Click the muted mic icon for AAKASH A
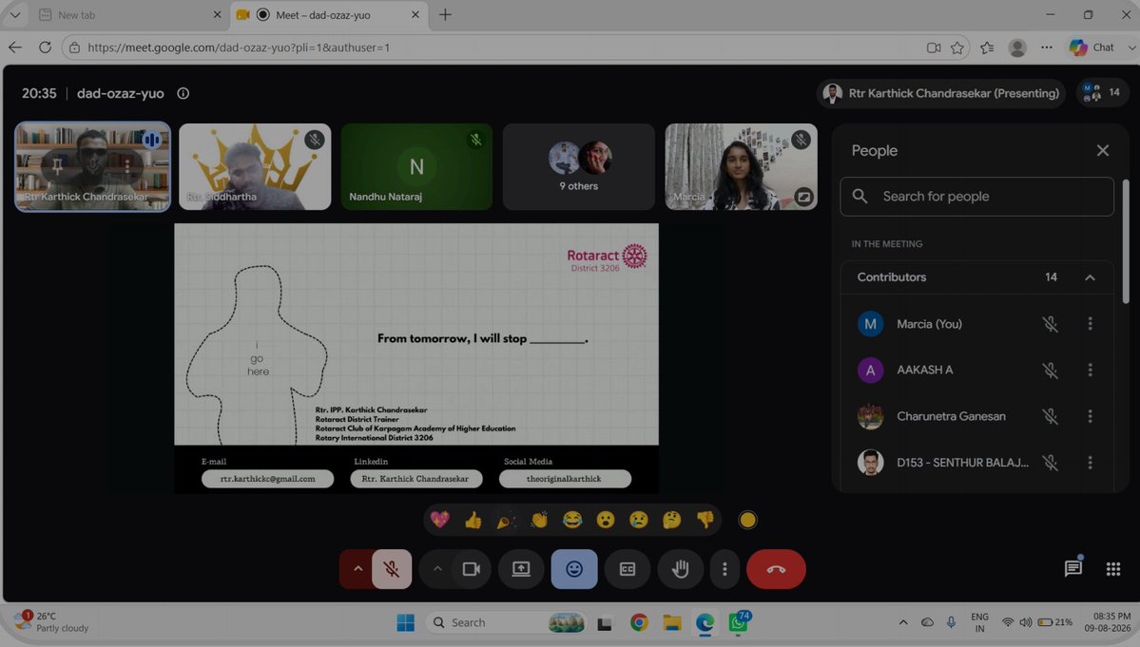Screen dimensions: 1140x647 [1050, 371]
